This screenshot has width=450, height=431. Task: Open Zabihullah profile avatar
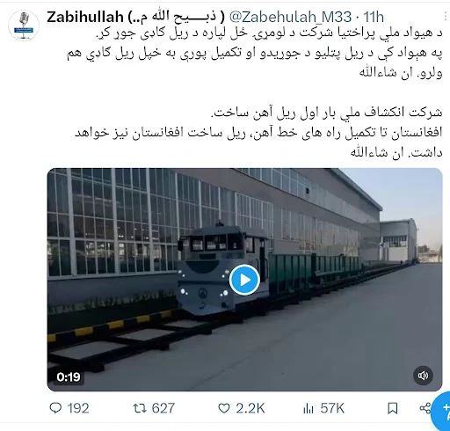coord(24,26)
